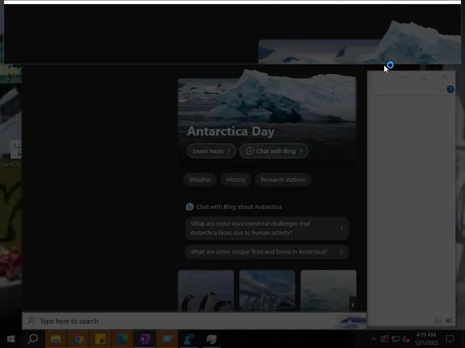
Task: Click the Chat with Bing button
Action: click(274, 151)
